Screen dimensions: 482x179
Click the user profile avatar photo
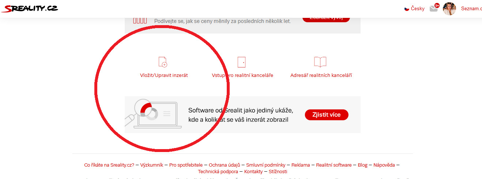[x=449, y=9]
